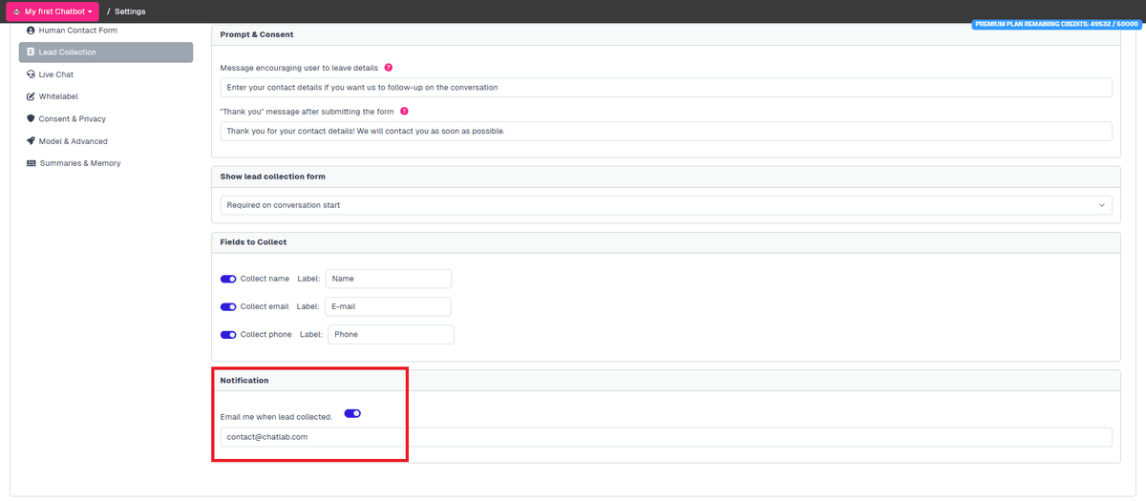Click the Consent & Privacy shield icon
Screen dimensions: 1146x501
[x=31, y=119]
